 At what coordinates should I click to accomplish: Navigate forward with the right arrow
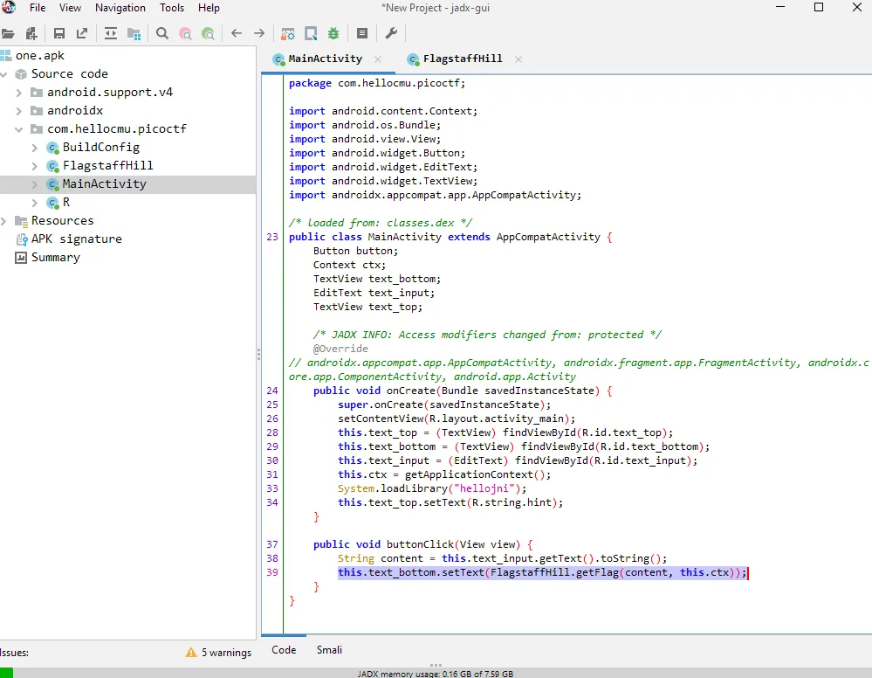click(259, 33)
